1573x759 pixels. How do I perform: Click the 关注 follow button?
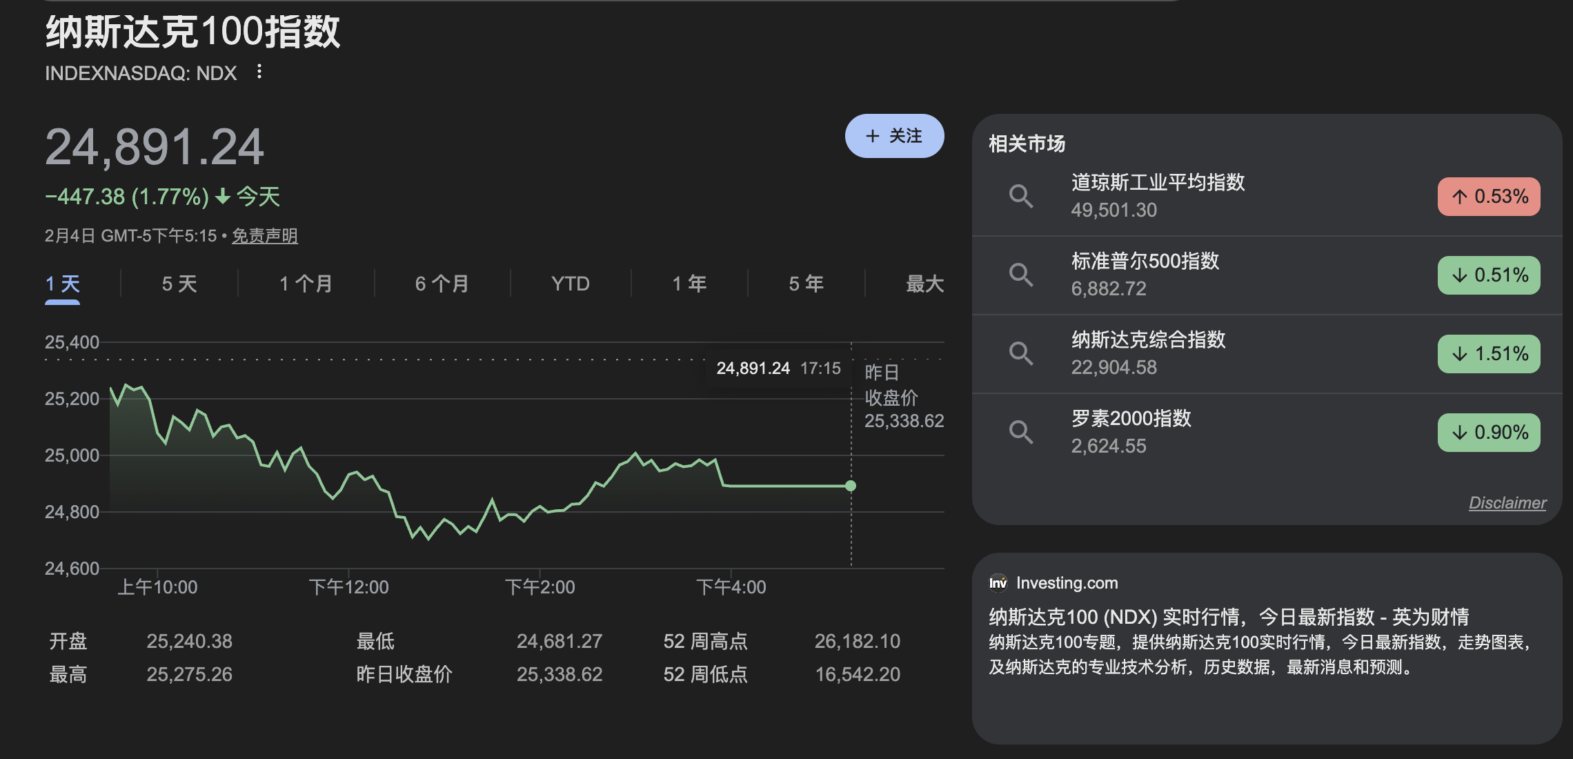point(894,136)
